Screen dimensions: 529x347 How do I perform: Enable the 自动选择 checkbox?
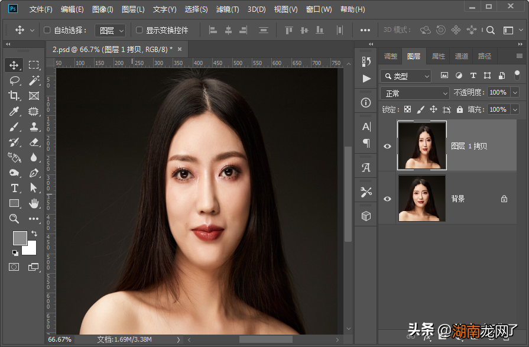[46, 30]
